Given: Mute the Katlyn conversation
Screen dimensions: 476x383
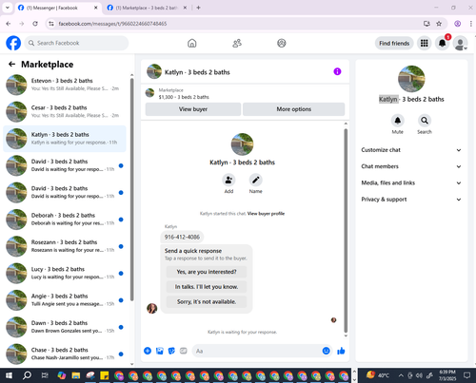Looking at the screenshot, I should [x=397, y=121].
